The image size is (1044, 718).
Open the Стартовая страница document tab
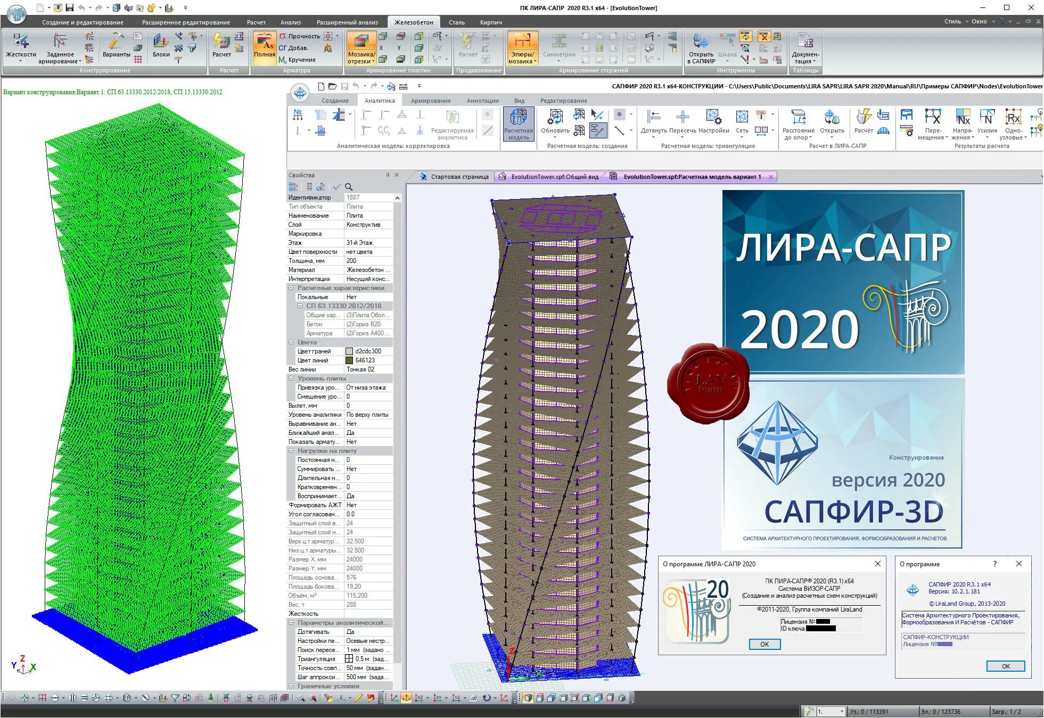(x=454, y=177)
